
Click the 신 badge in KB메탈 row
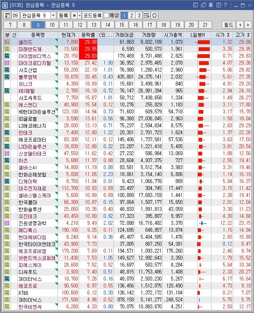7,91
